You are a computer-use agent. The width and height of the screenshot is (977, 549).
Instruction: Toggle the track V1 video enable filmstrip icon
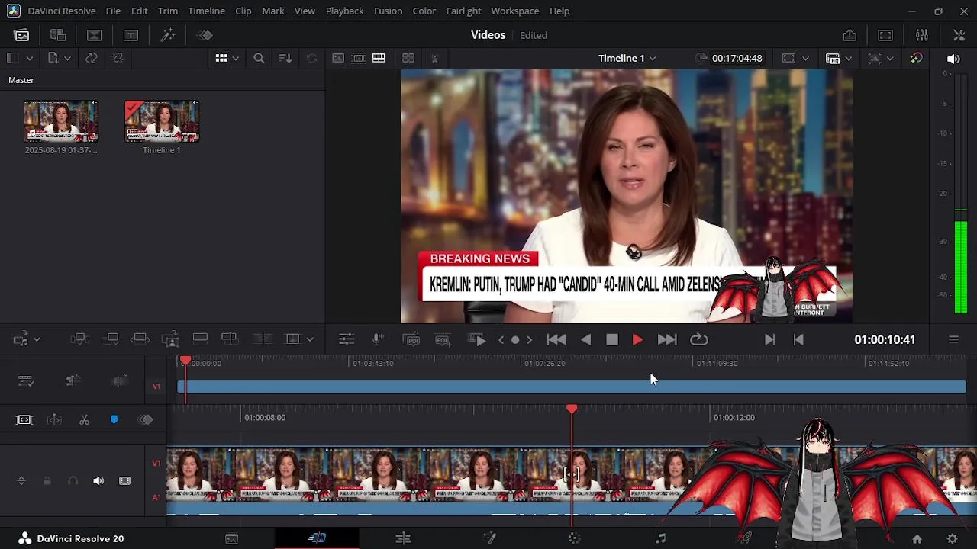[124, 481]
